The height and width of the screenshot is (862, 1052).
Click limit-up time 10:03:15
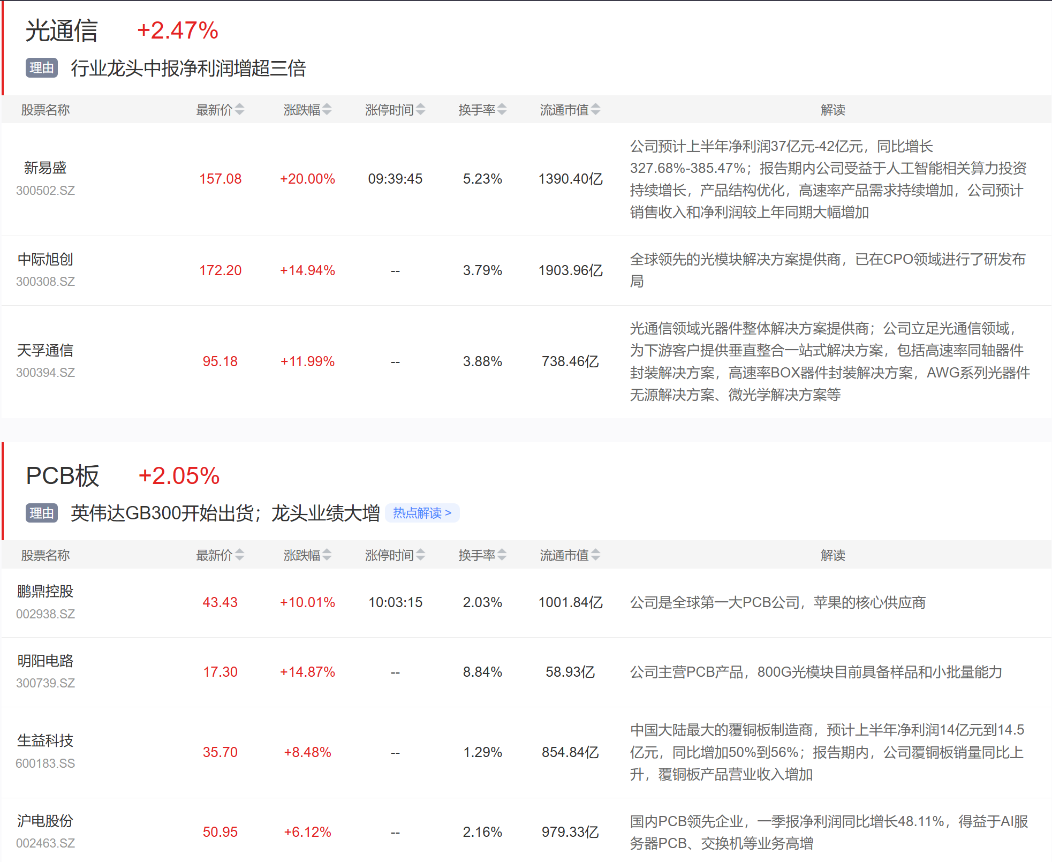pyautogui.click(x=395, y=602)
